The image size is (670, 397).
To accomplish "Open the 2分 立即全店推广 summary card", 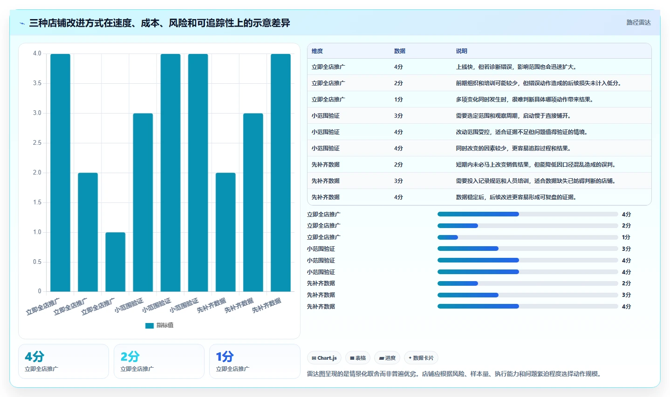I will [159, 362].
